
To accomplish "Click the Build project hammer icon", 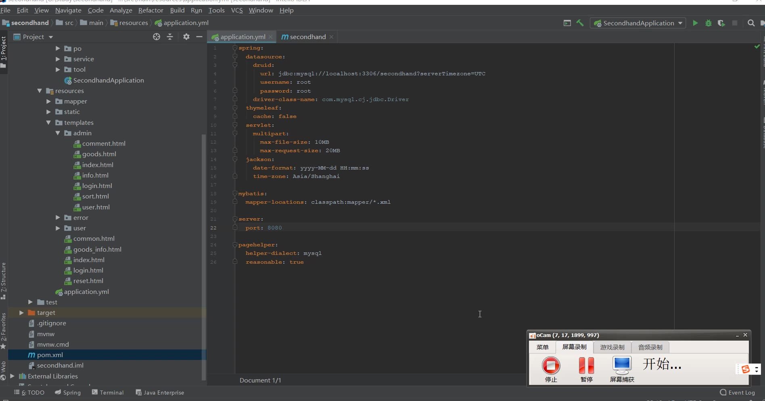I will point(580,23).
